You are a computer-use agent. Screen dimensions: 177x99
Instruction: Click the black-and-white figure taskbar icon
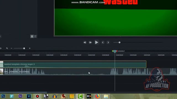coord(46,96)
